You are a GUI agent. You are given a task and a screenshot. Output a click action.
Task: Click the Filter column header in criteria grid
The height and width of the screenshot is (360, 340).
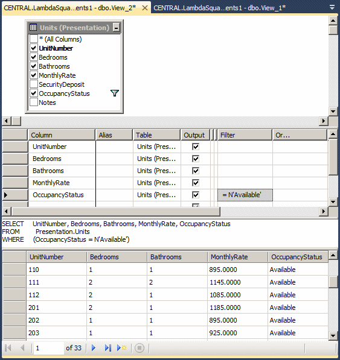[245, 134]
